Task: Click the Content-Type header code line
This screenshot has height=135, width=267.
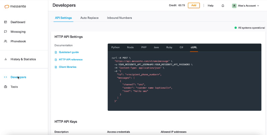Action: (139, 68)
